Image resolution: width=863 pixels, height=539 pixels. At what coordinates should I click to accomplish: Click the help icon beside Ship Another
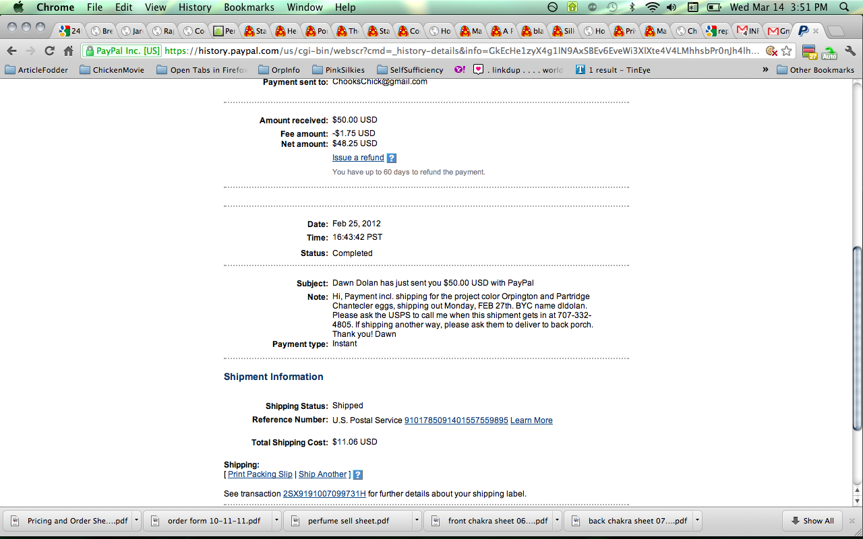pos(358,475)
